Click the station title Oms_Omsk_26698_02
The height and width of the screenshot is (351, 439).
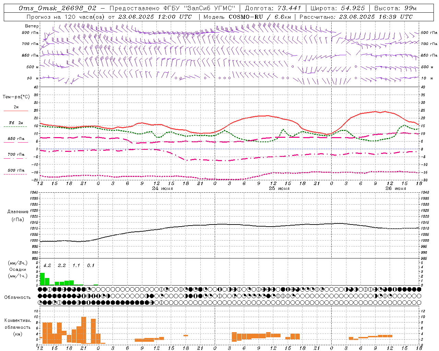coord(58,8)
